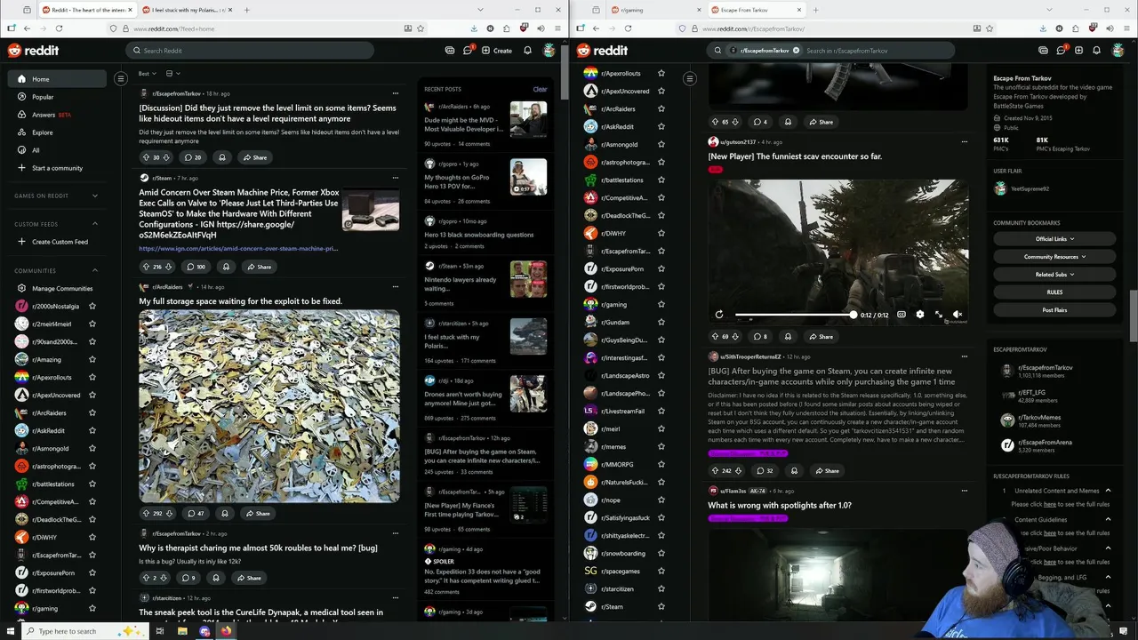The height and width of the screenshot is (640, 1138).
Task: Share the therapist charging roubles post
Action: point(248,578)
